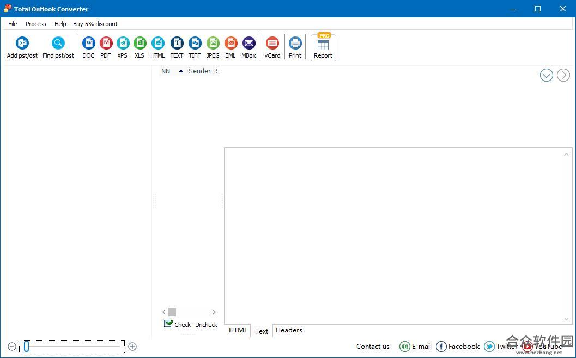Click list scrollbar right arrow
576x358 pixels.
(214, 312)
